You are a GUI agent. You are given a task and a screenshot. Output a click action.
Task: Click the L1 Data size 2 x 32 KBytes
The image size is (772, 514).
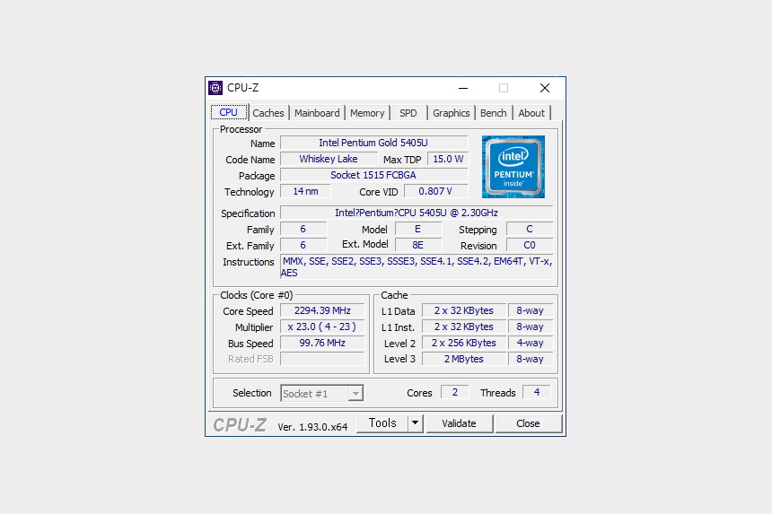464,311
